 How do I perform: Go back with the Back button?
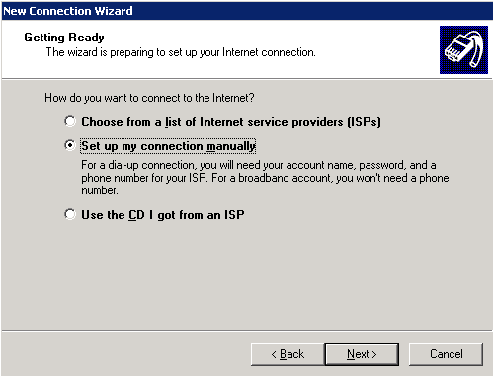[x=288, y=354]
